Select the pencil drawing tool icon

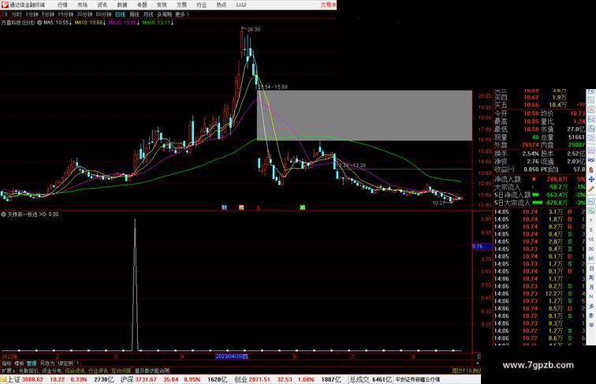[x=591, y=188]
